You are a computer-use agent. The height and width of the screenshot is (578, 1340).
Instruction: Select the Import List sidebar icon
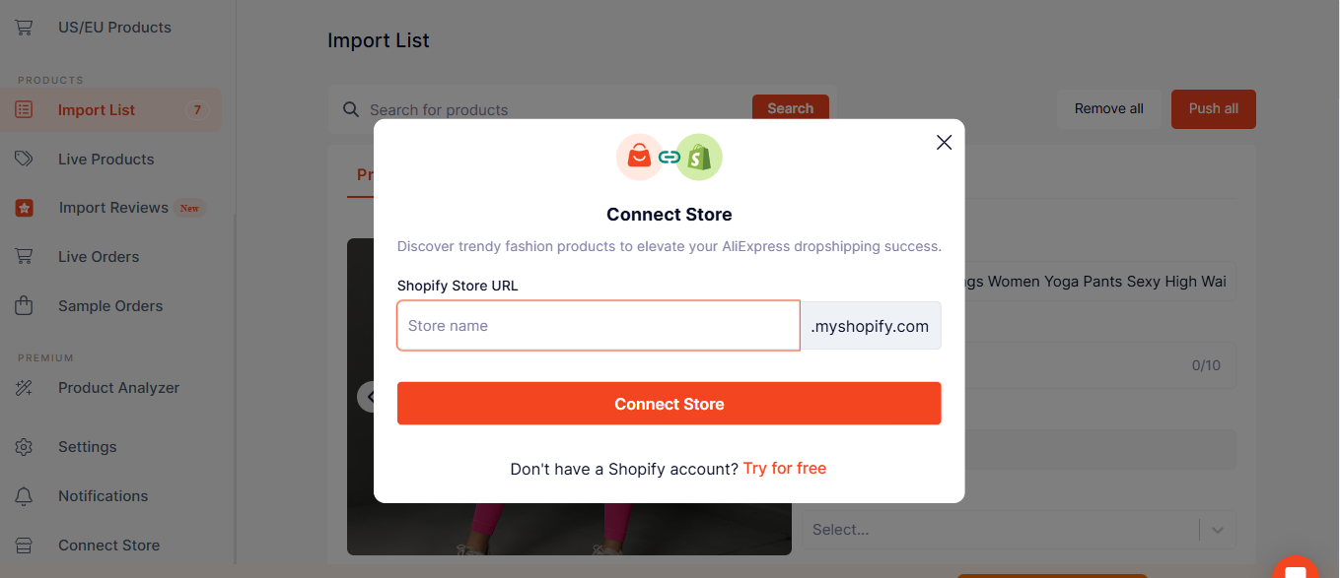coord(24,109)
